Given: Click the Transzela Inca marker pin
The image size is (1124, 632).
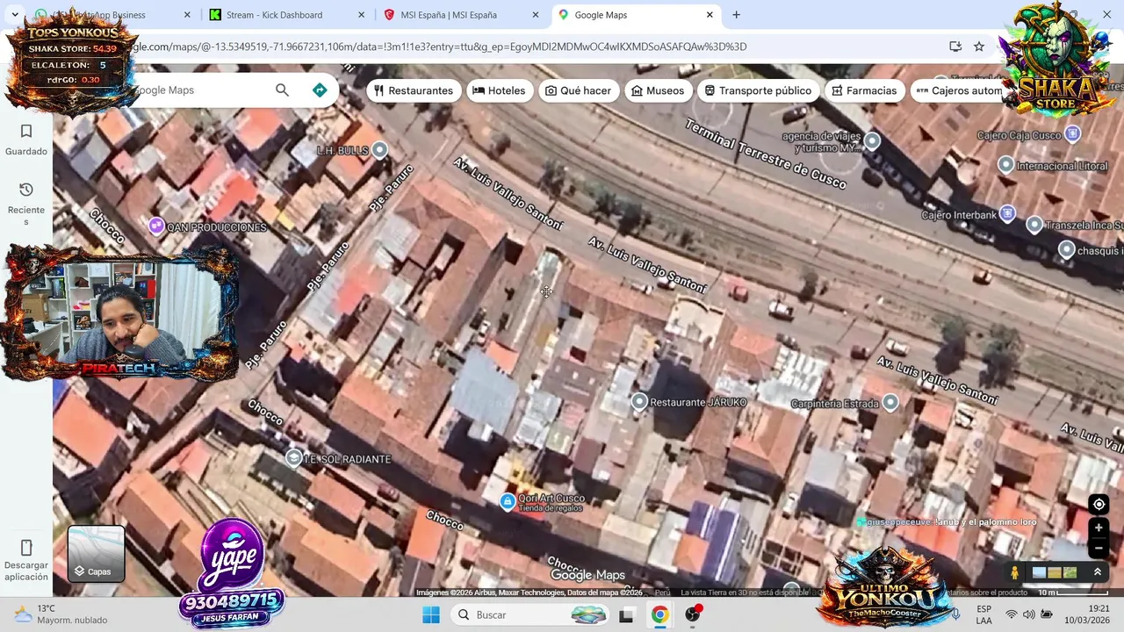Looking at the screenshot, I should click(1034, 225).
